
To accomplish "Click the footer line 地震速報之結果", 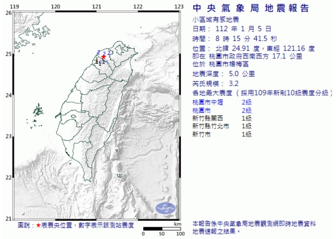I will click(x=216, y=231).
